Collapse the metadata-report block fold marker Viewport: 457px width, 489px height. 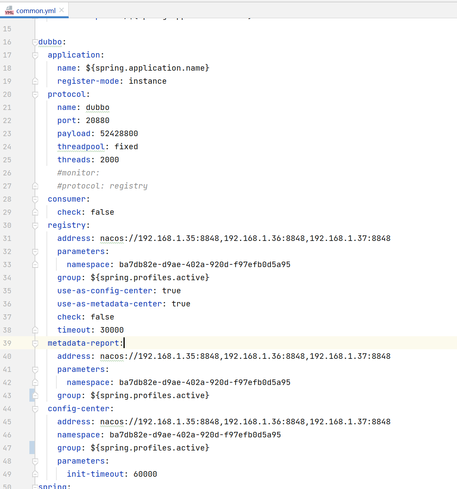35,343
